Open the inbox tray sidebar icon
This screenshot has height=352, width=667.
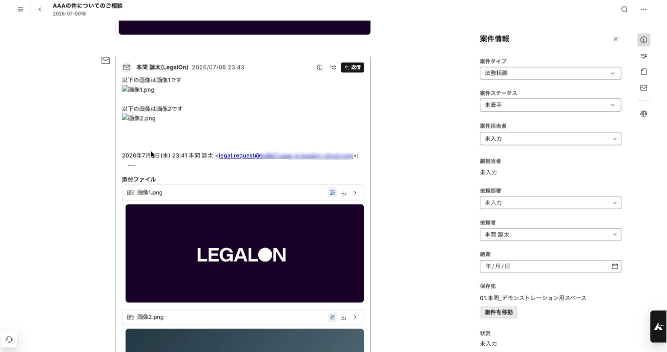(x=644, y=88)
